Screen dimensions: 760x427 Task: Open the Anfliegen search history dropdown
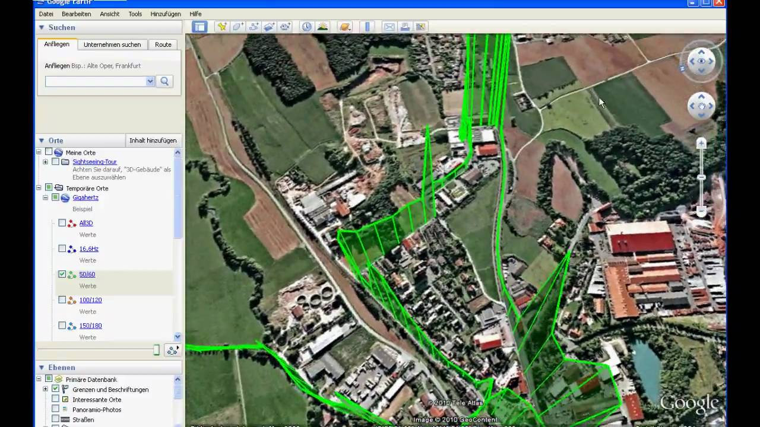[150, 81]
